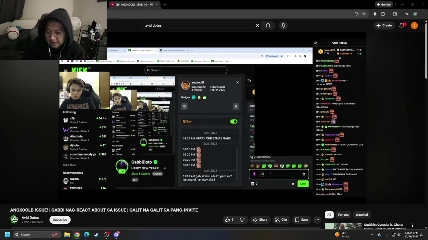The width and height of the screenshot is (428, 240).
Task: Open the Chrome extensions puzzle icon
Action: click(383, 14)
